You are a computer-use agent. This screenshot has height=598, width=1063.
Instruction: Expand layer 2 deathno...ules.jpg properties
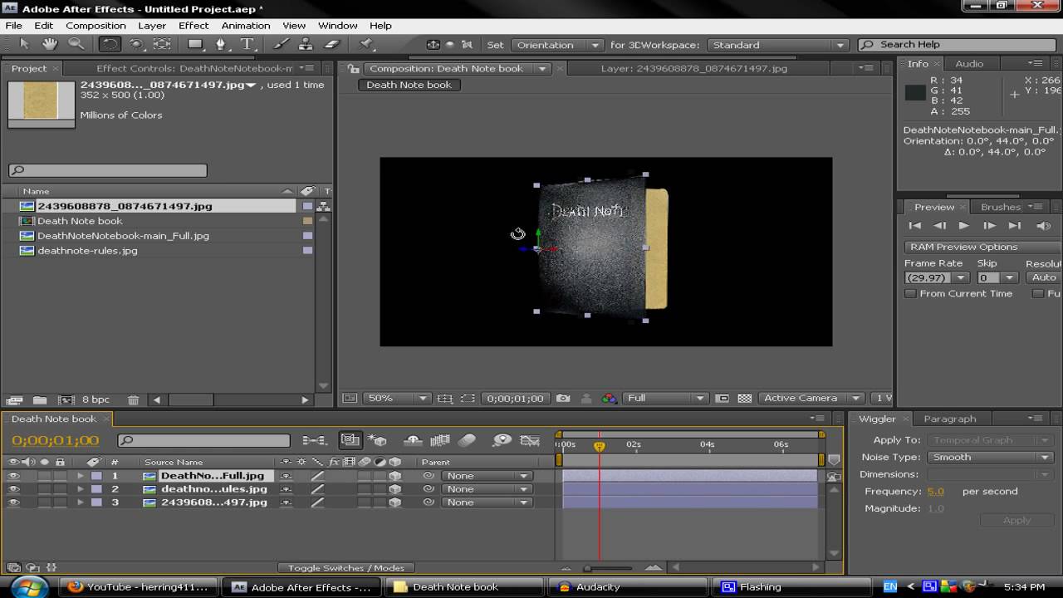(81, 489)
